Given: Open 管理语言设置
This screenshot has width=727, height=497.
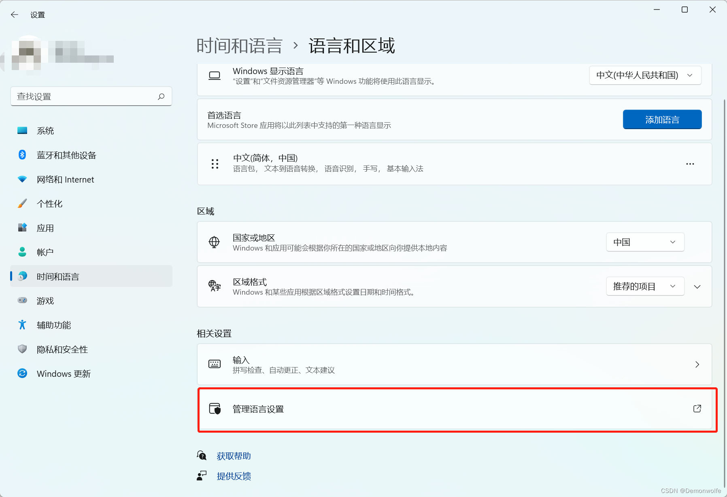Looking at the screenshot, I should coord(455,409).
